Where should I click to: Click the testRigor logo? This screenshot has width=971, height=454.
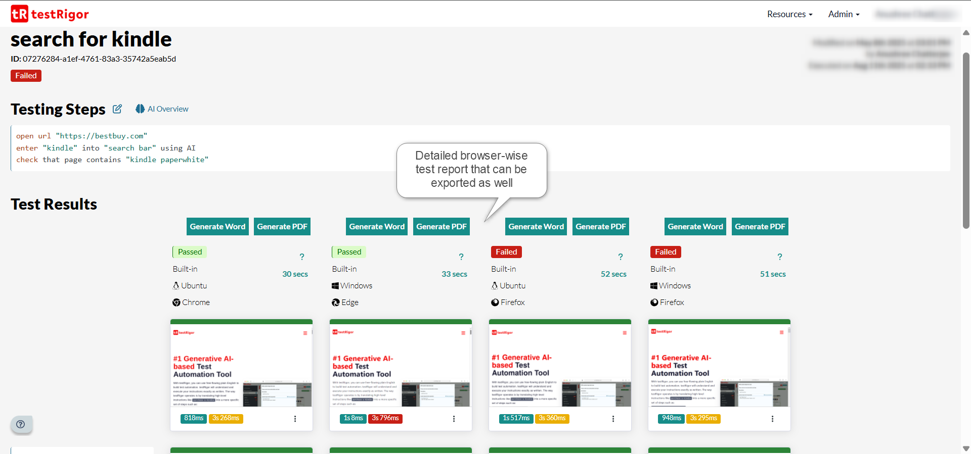(50, 14)
